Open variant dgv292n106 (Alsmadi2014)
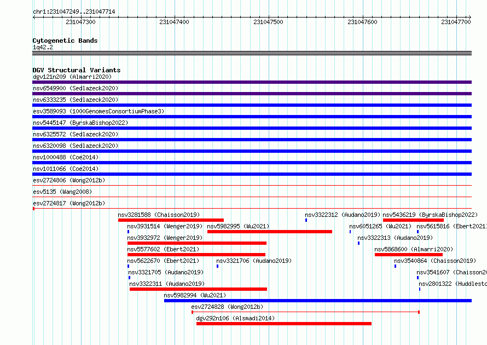The image size is (487, 345). point(235,318)
